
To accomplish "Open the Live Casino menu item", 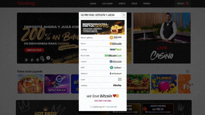I will (x=107, y=3).
